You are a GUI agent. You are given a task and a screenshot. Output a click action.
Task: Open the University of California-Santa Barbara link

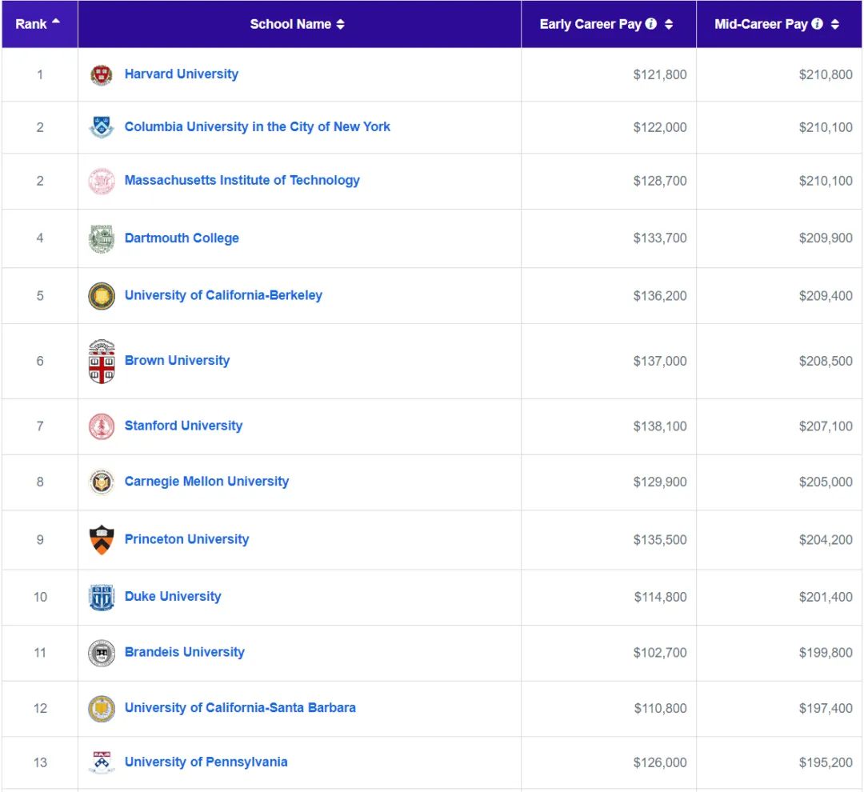pyautogui.click(x=240, y=708)
